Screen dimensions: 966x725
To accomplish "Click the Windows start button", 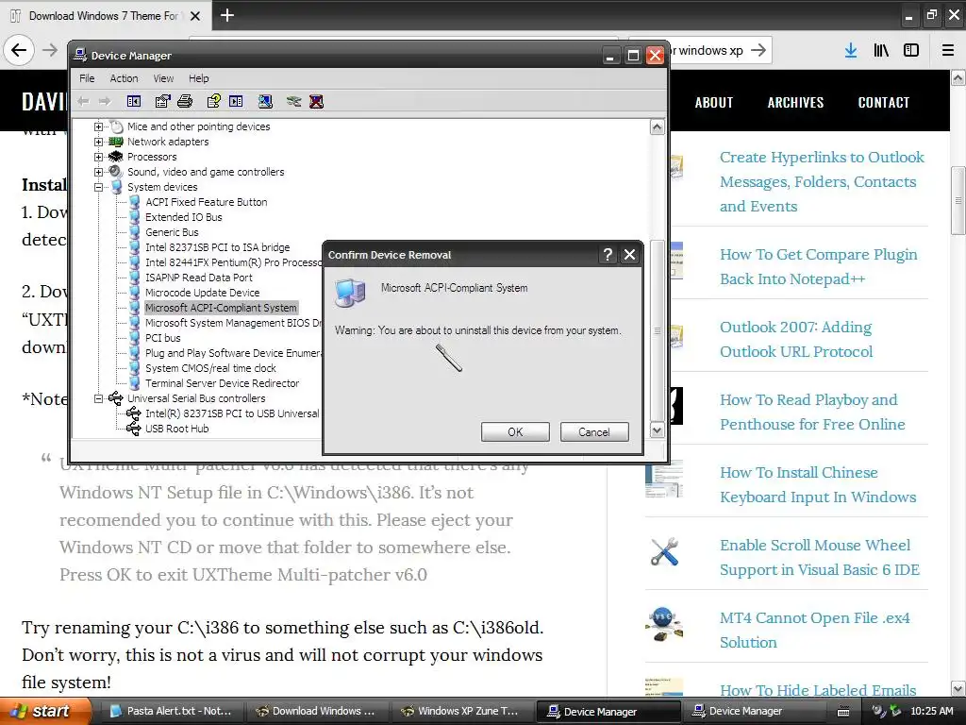I will 45,711.
